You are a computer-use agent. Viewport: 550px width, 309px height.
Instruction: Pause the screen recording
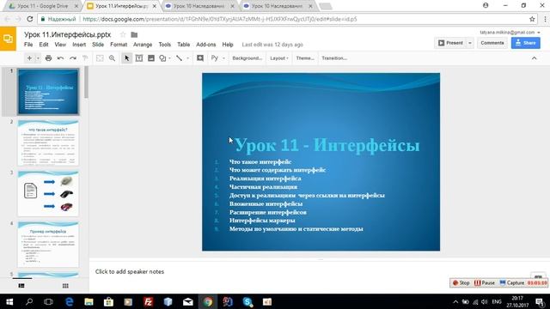(x=485, y=282)
